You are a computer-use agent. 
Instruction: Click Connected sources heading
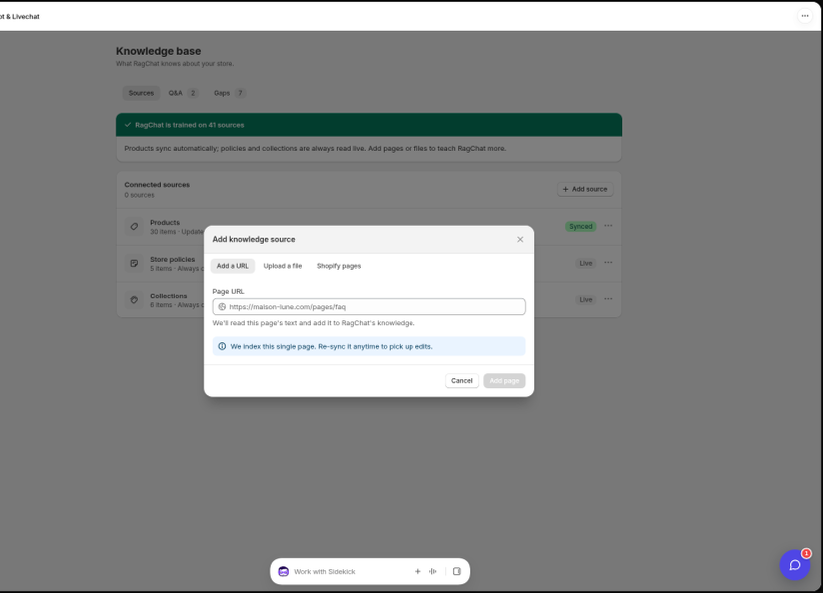[157, 185]
